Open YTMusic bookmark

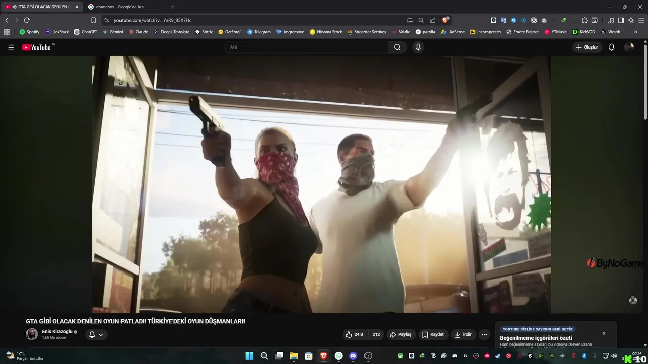pyautogui.click(x=556, y=32)
